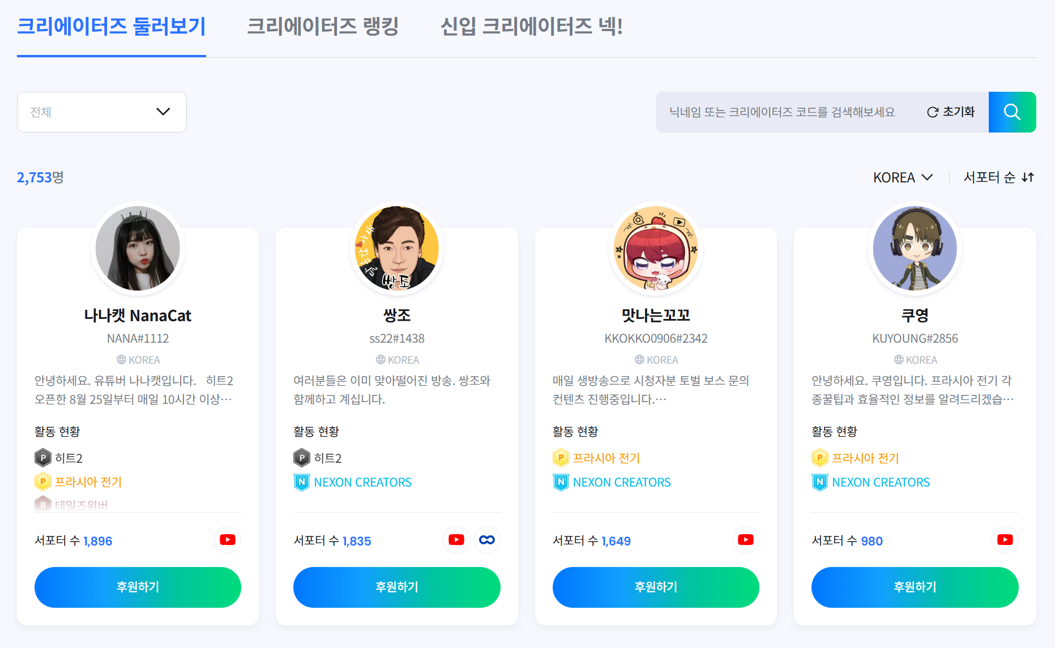This screenshot has width=1055, height=648.
Task: Click the refresh icon next to 초기화
Action: (933, 112)
